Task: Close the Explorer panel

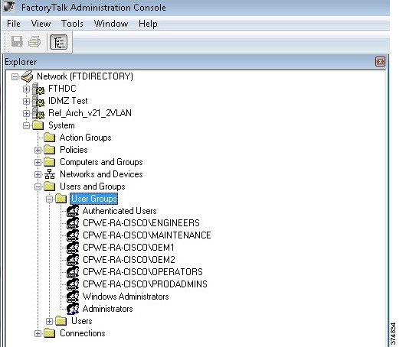Action: point(380,62)
